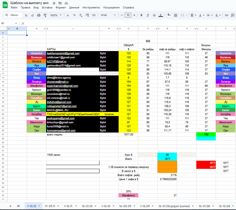Open text wrapping dropdown
Image resolution: width=236 pixels, height=210 pixels.
point(210,15)
